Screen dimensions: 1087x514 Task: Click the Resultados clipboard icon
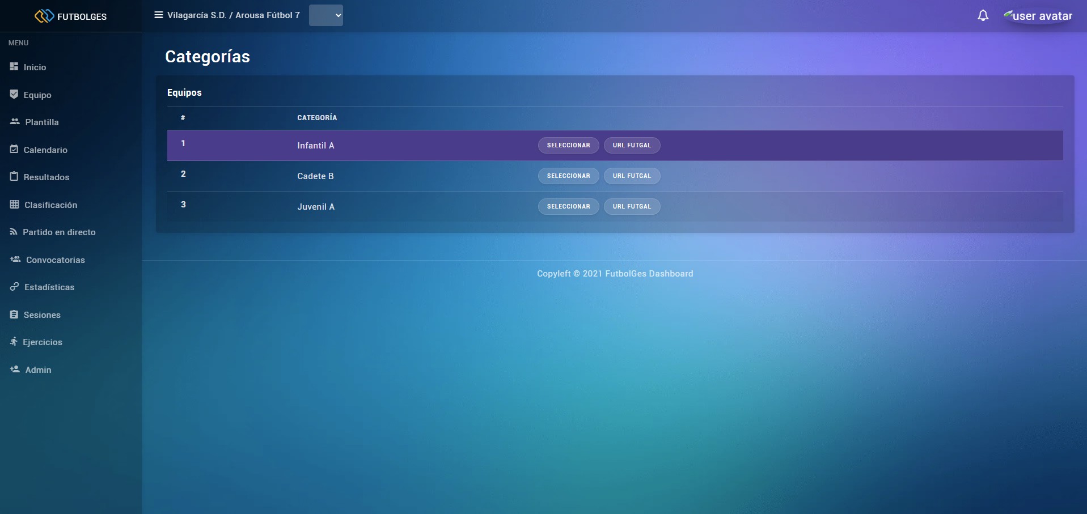[x=14, y=177]
